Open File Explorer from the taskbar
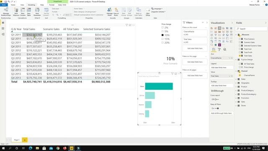This screenshot has height=151, width=268. [x=37, y=148]
